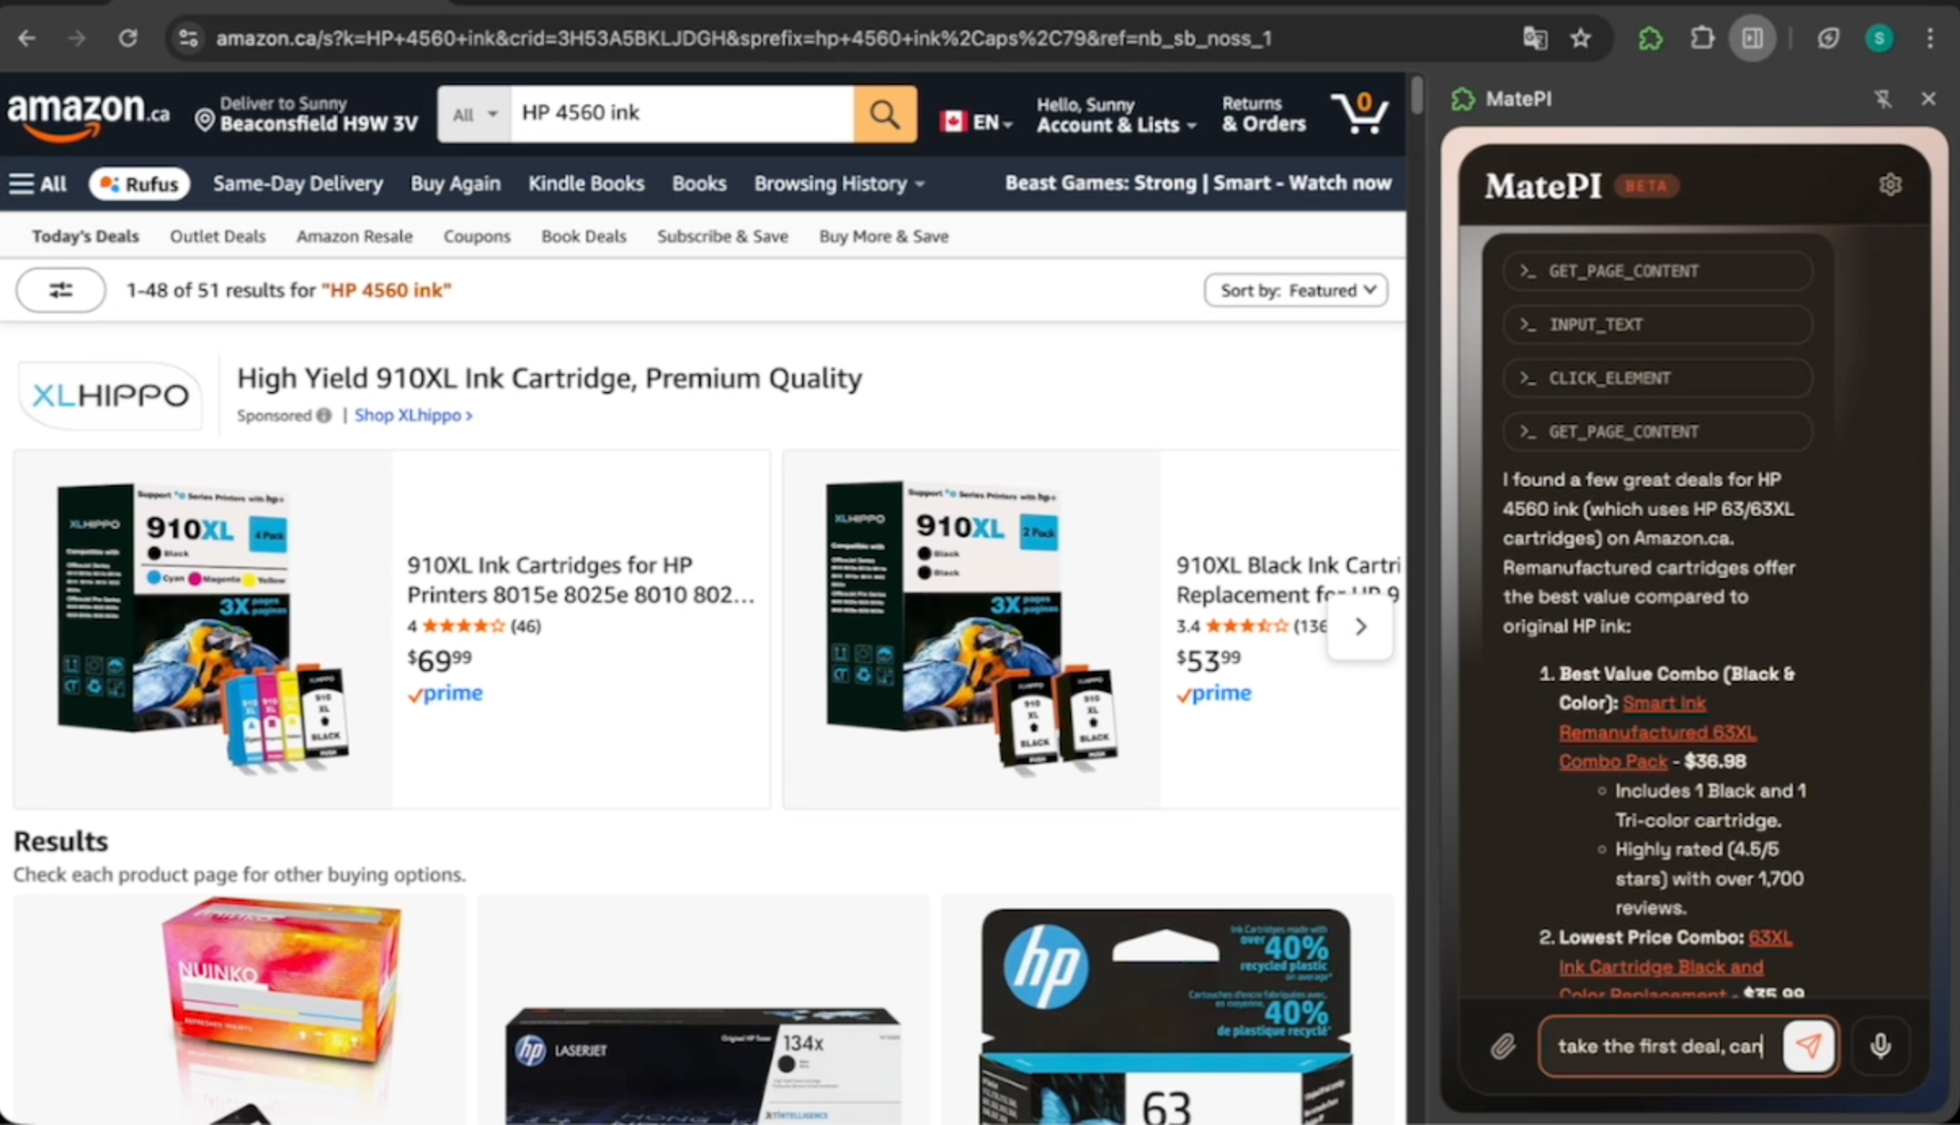Click the MatePI send message arrow
Screen dimensions: 1960x1125
coord(1809,1046)
